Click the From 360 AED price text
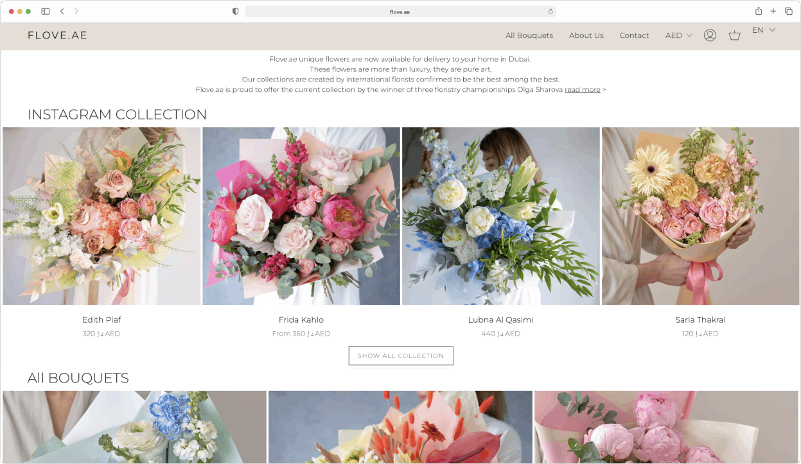Screen dimensions: 801x464 [301, 334]
